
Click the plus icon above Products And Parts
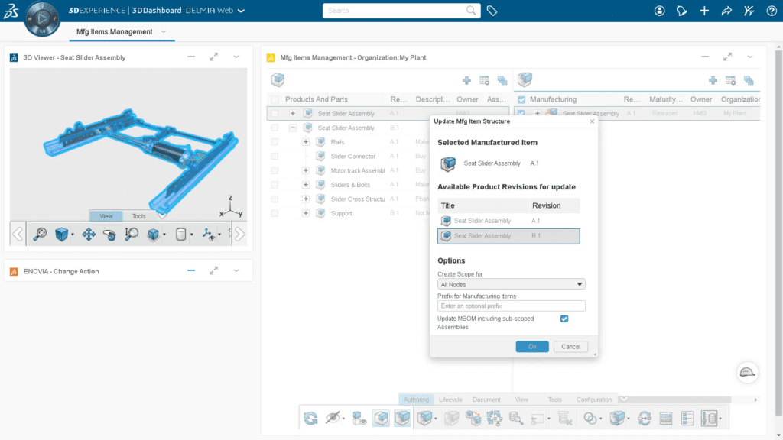[x=466, y=80]
